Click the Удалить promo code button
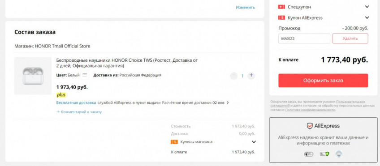Image resolution: width=380 pixels, height=166 pixels. click(x=350, y=38)
